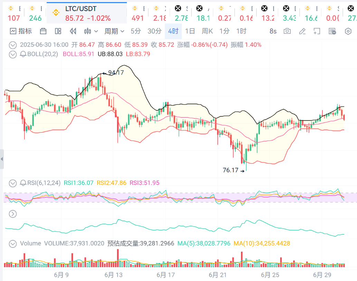Switch to the 1时 timeframe
Viewport: 357px width, 281px height.
(241, 31)
